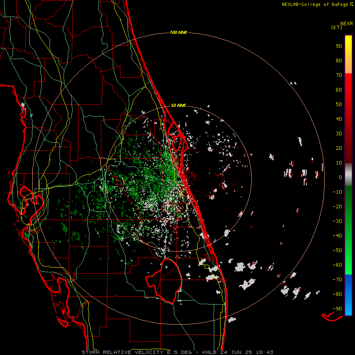Viewport: 355px width, 355px height.
Task: Click the gray zero-velocity segment of color bar
Action: 348,175
